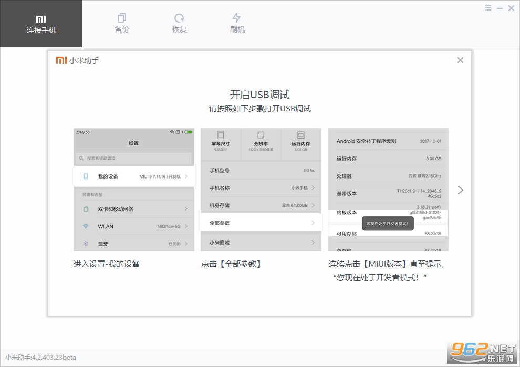This screenshot has width=520, height=367.
Task: Click the 小米助手 logo in dialog
Action: point(77,60)
